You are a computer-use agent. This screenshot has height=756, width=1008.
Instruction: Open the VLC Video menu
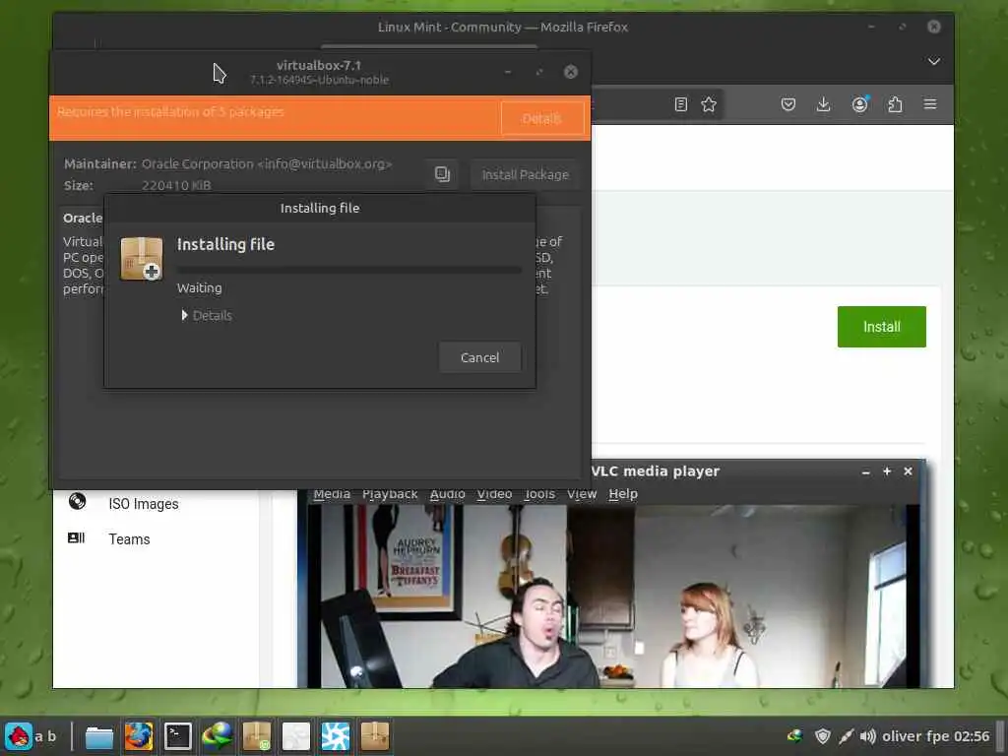(x=494, y=494)
